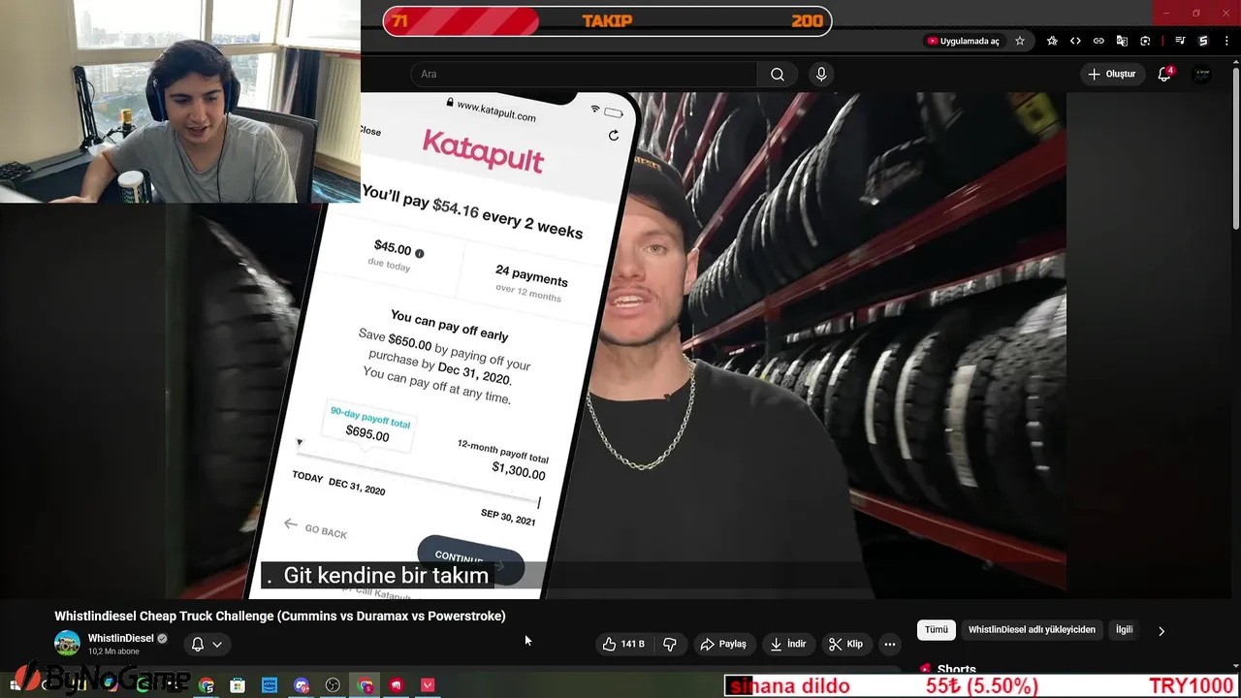Click the video player area

click(x=617, y=345)
